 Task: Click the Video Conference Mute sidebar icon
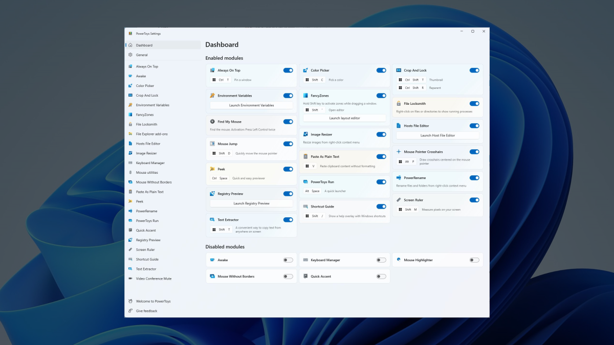point(130,279)
